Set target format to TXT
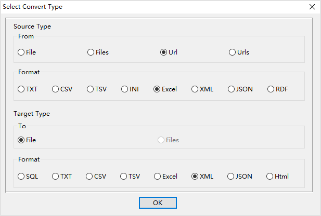Image resolution: width=321 pixels, height=216 pixels. 56,177
